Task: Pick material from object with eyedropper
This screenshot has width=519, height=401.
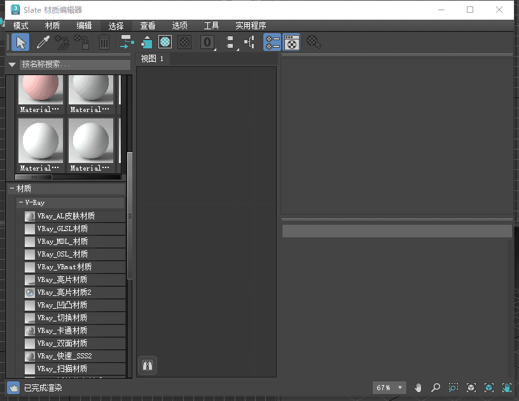Action: [x=43, y=43]
